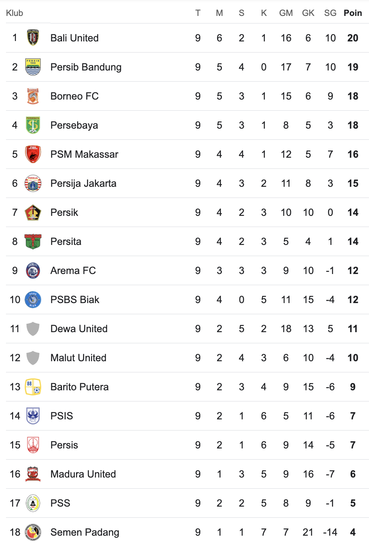
Task: Click the SG column header
Action: (330, 13)
